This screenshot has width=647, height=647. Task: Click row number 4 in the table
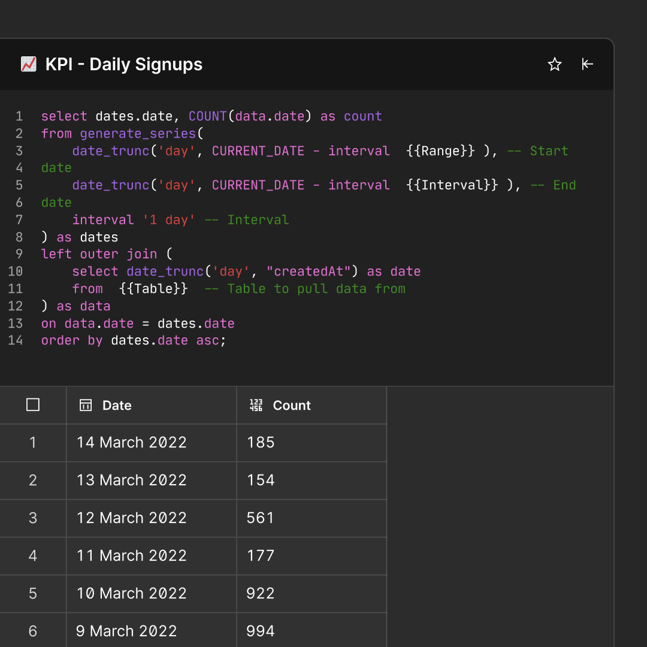click(33, 556)
